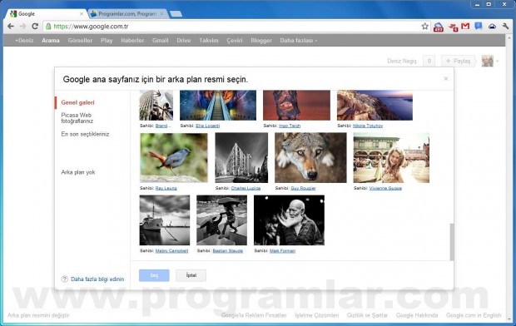Expand the Daha fazlası menu
Image resolution: width=516 pixels, height=326 pixels.
pyautogui.click(x=299, y=41)
